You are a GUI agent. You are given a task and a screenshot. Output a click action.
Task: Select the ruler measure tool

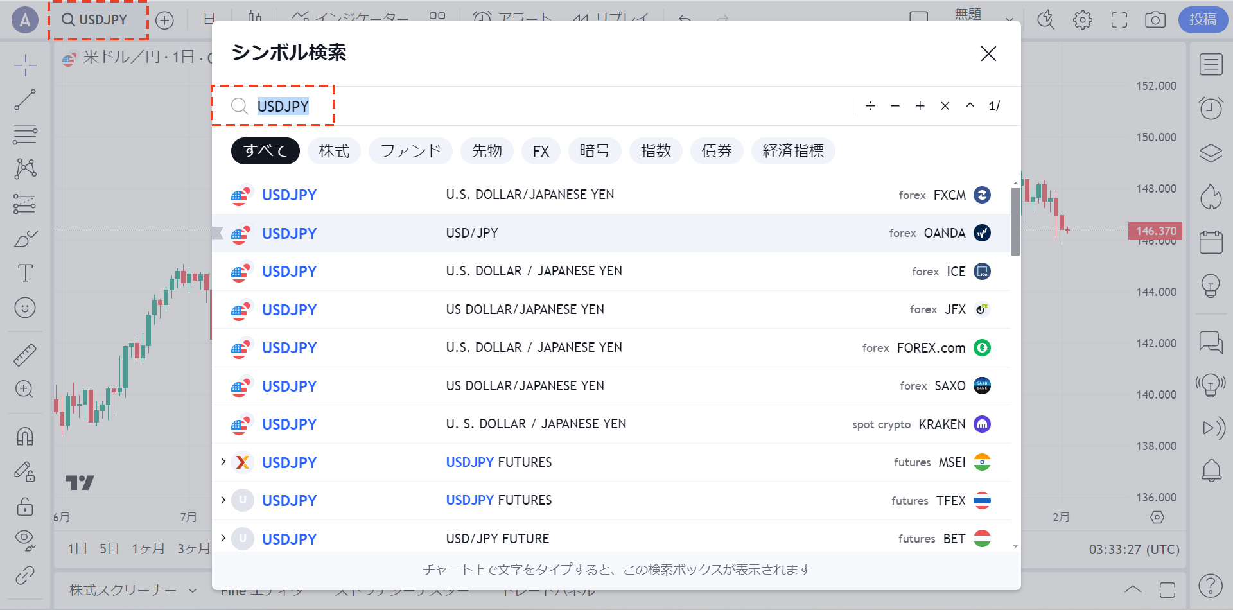click(25, 354)
